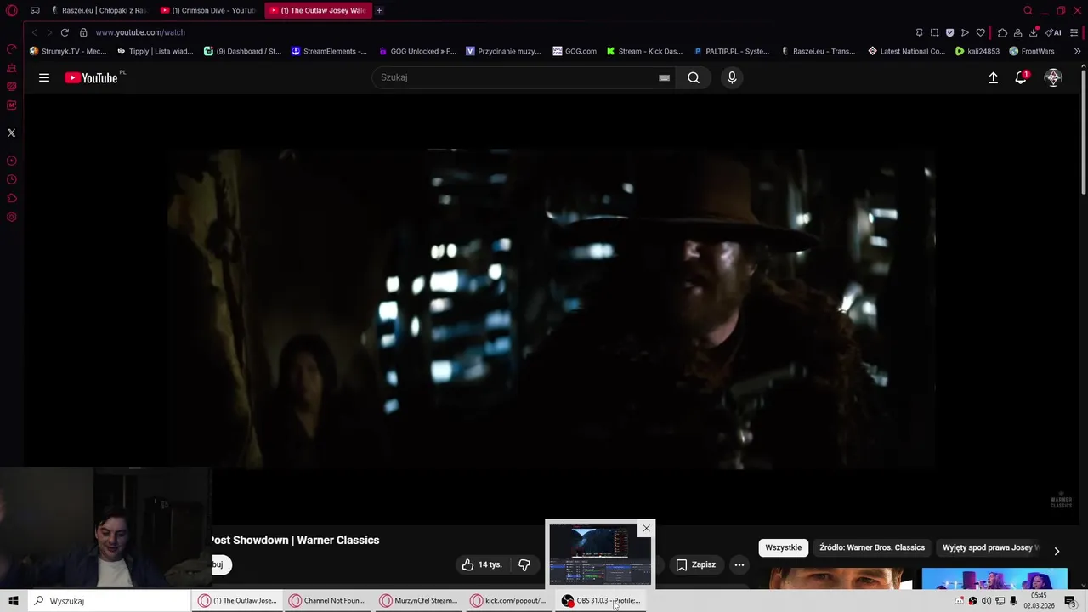1088x612 pixels.
Task: Open the Opera snapshot tool icon
Action: pyautogui.click(x=934, y=32)
